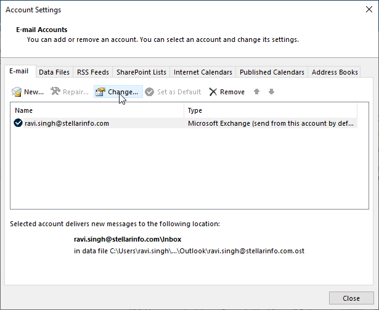This screenshot has height=310, width=379.
Task: Sort accounts by the Type column header
Action: click(271, 110)
